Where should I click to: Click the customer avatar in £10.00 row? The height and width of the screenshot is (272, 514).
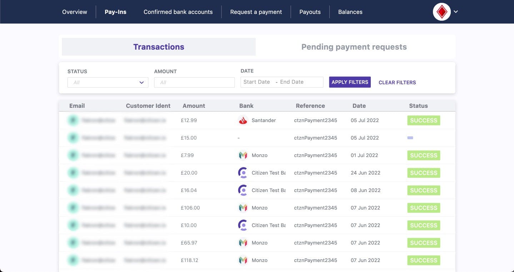(x=73, y=225)
